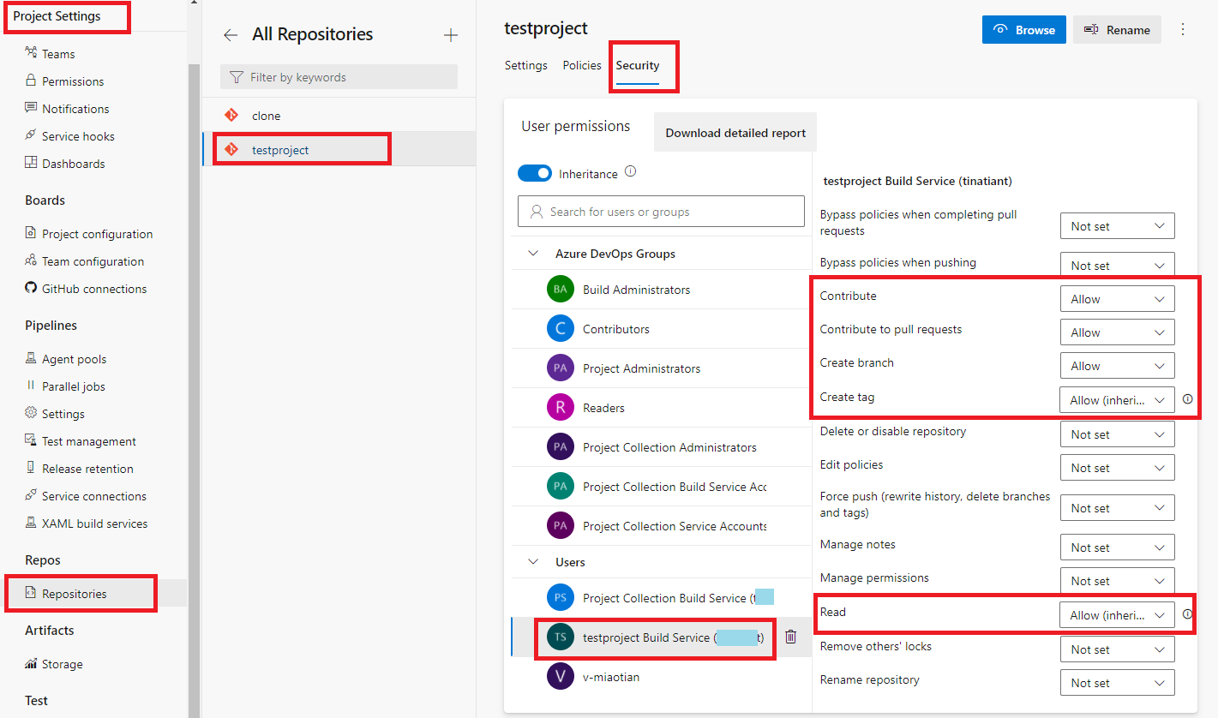Open Service hooks page
The height and width of the screenshot is (718, 1218).
click(78, 136)
